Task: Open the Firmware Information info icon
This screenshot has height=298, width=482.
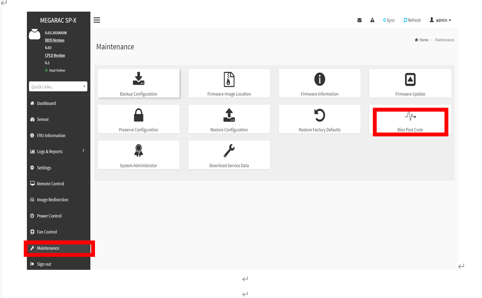Action: pos(319,79)
